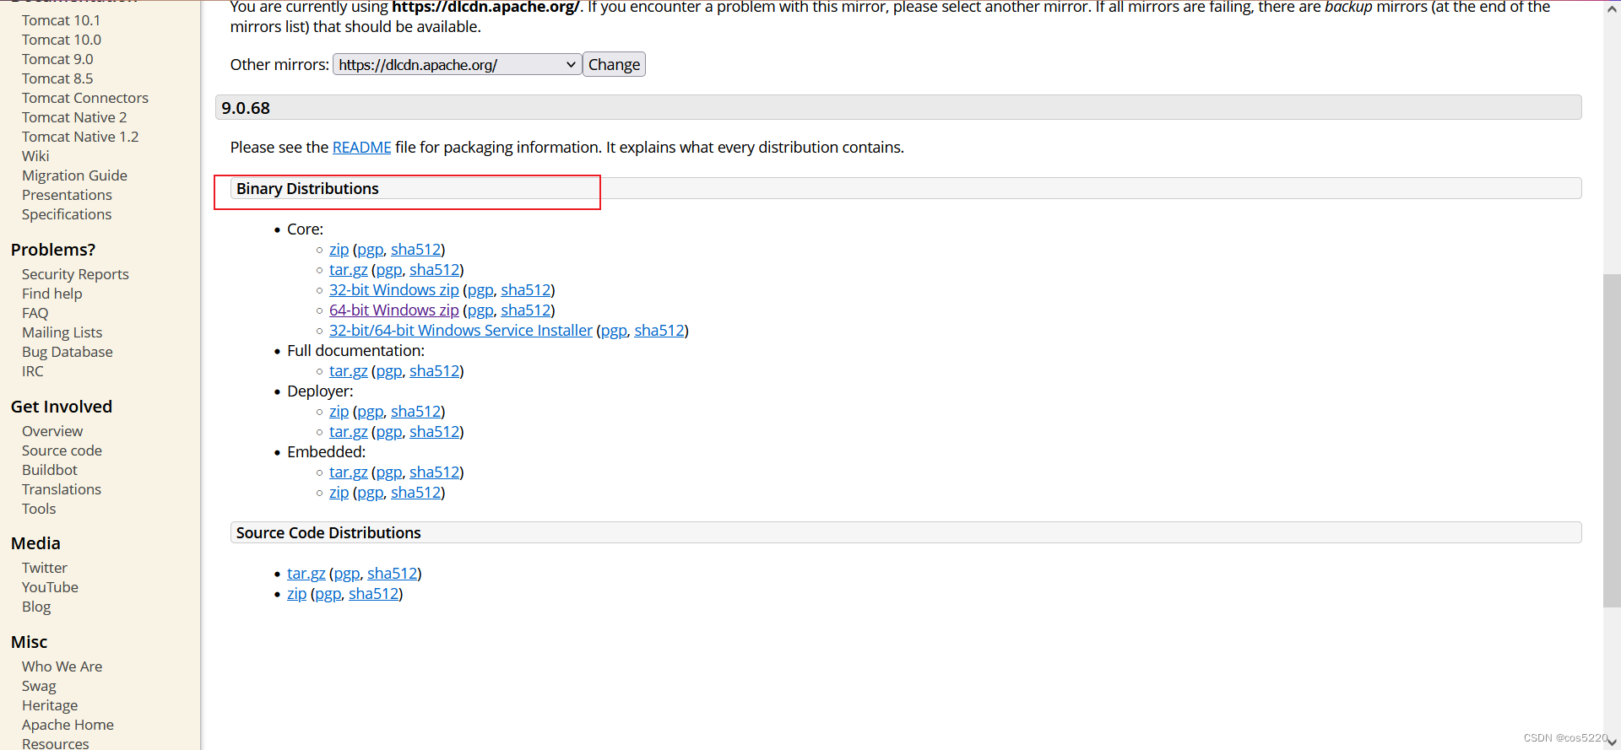Click the Change mirror button

pyautogui.click(x=614, y=65)
